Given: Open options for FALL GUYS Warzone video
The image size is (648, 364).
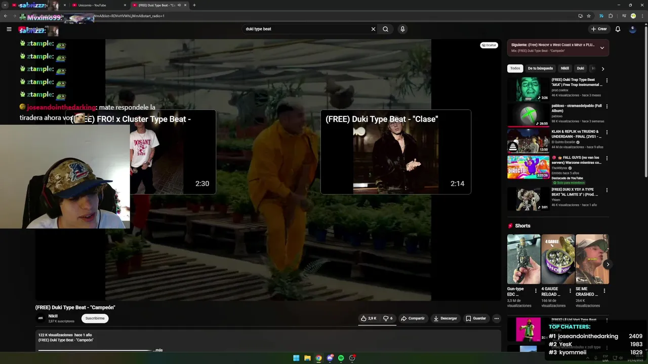Looking at the screenshot, I should (606, 158).
